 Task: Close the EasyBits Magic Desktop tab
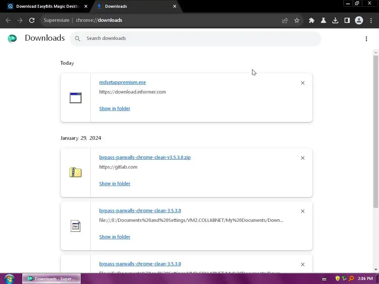coord(86,6)
